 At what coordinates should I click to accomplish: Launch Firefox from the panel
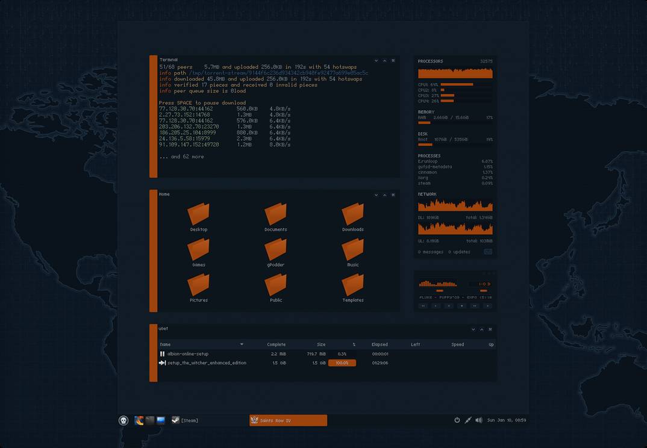139,420
